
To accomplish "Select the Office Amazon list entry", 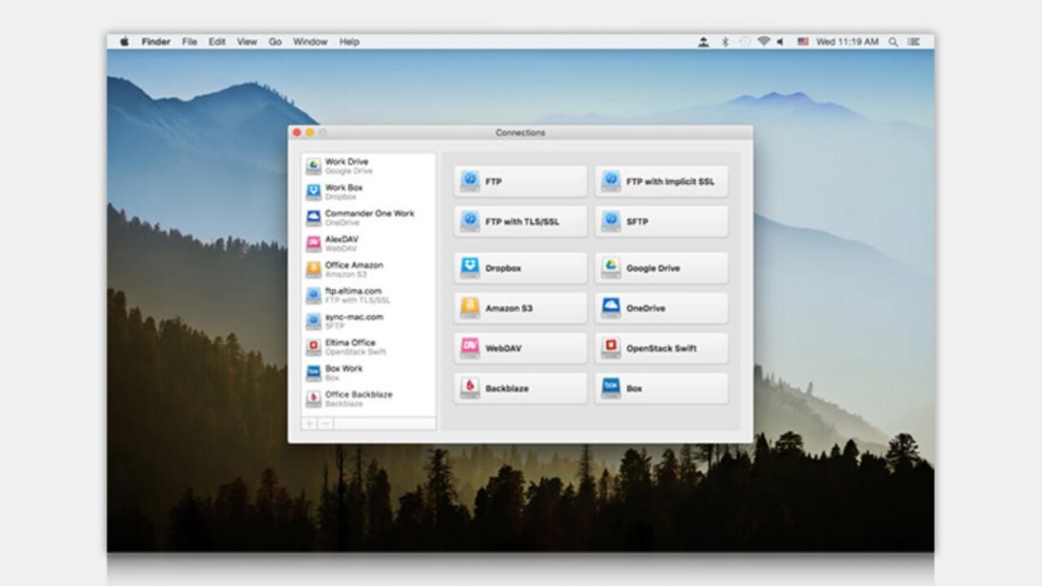I will [369, 269].
